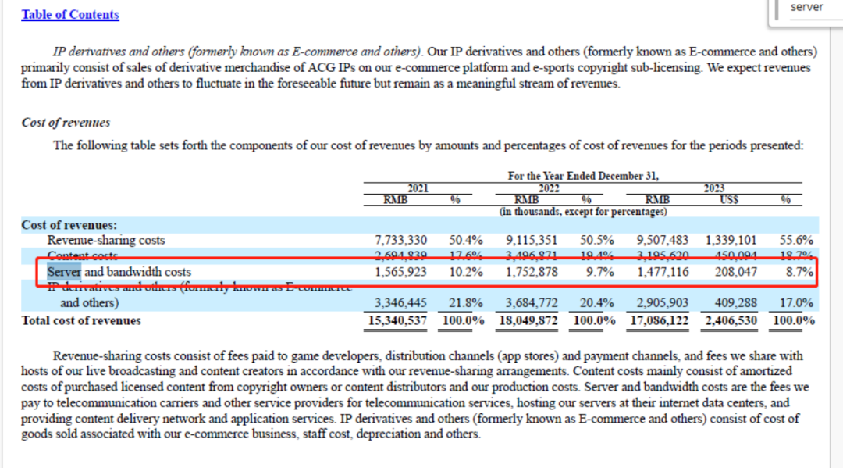This screenshot has width=843, height=468.
Task: Click the 8.7% value in the server row
Action: click(799, 272)
